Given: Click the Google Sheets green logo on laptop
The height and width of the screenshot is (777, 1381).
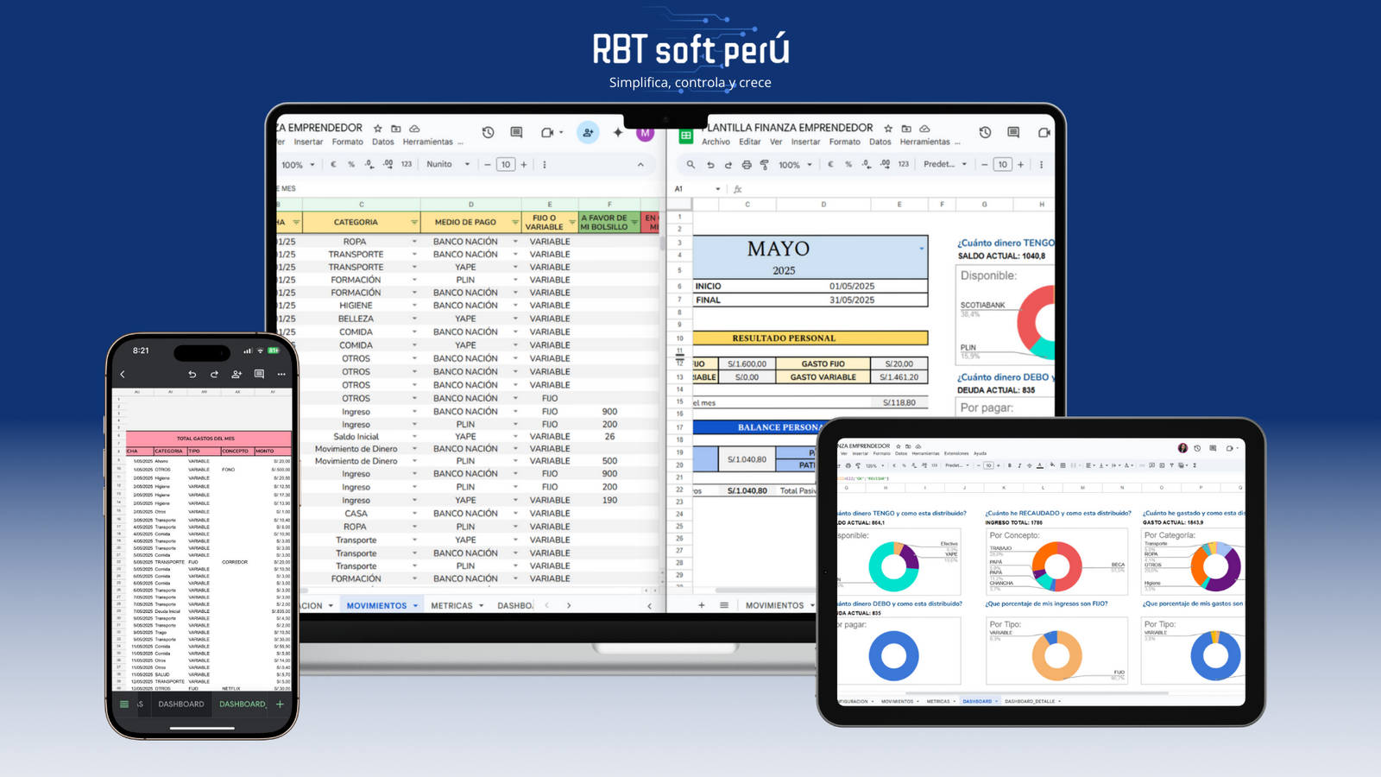Looking at the screenshot, I should point(686,136).
